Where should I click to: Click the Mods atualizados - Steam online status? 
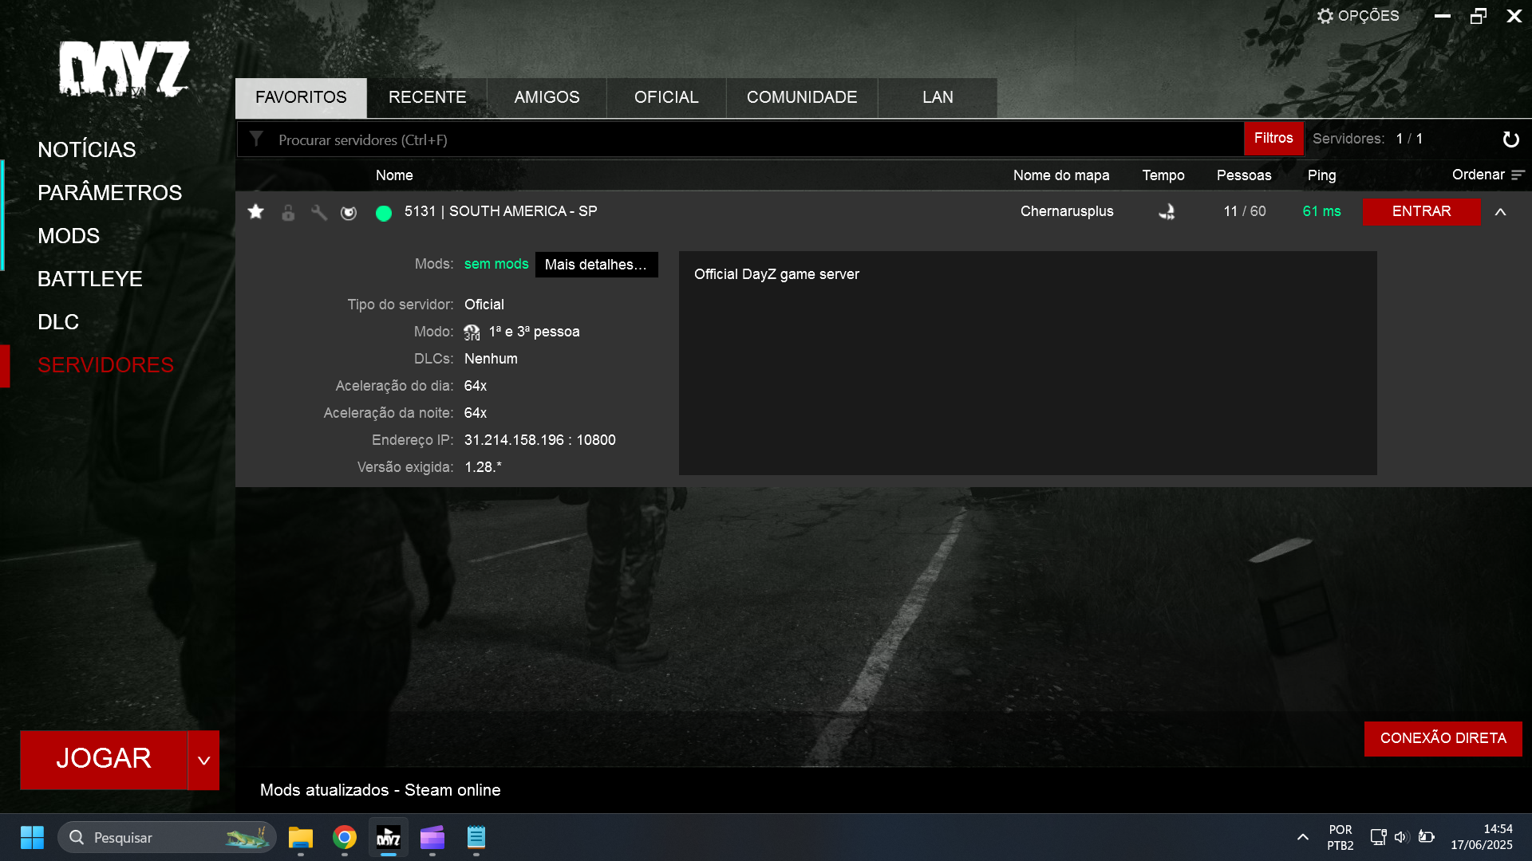tap(381, 790)
